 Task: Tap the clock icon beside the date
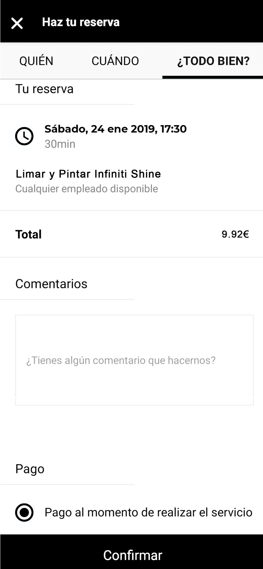pyautogui.click(x=24, y=136)
